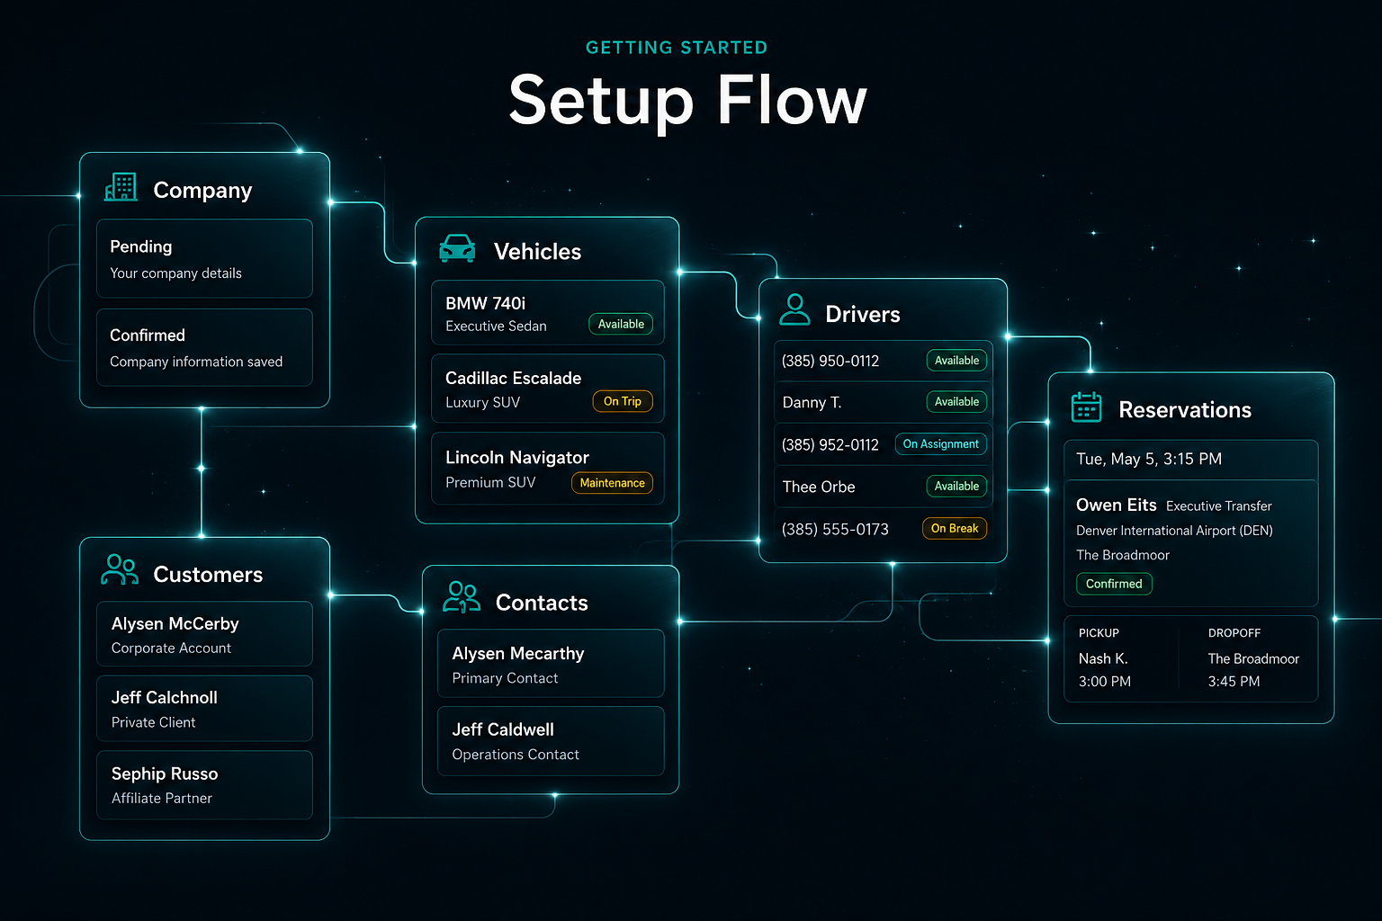Select driver number (385) 950-0112
1382x921 pixels.
point(830,361)
